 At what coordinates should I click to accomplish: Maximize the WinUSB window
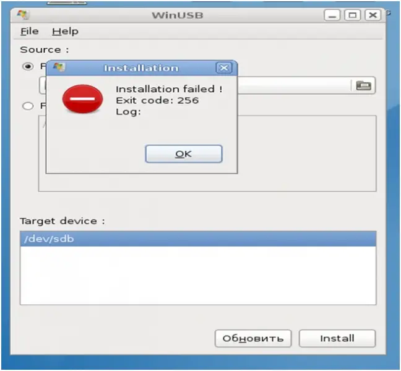coord(352,15)
